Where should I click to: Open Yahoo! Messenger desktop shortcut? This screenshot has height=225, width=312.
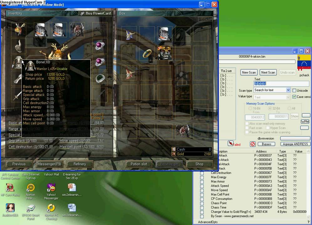coord(51,192)
